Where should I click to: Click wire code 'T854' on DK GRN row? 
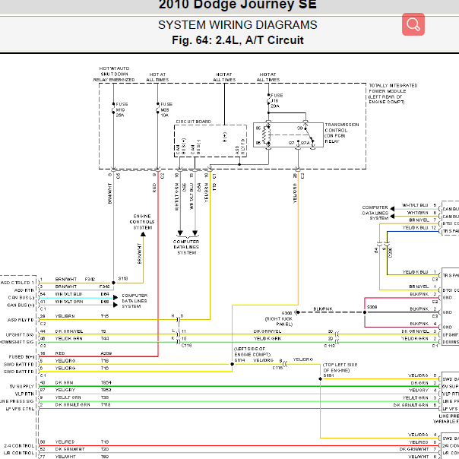point(106,382)
